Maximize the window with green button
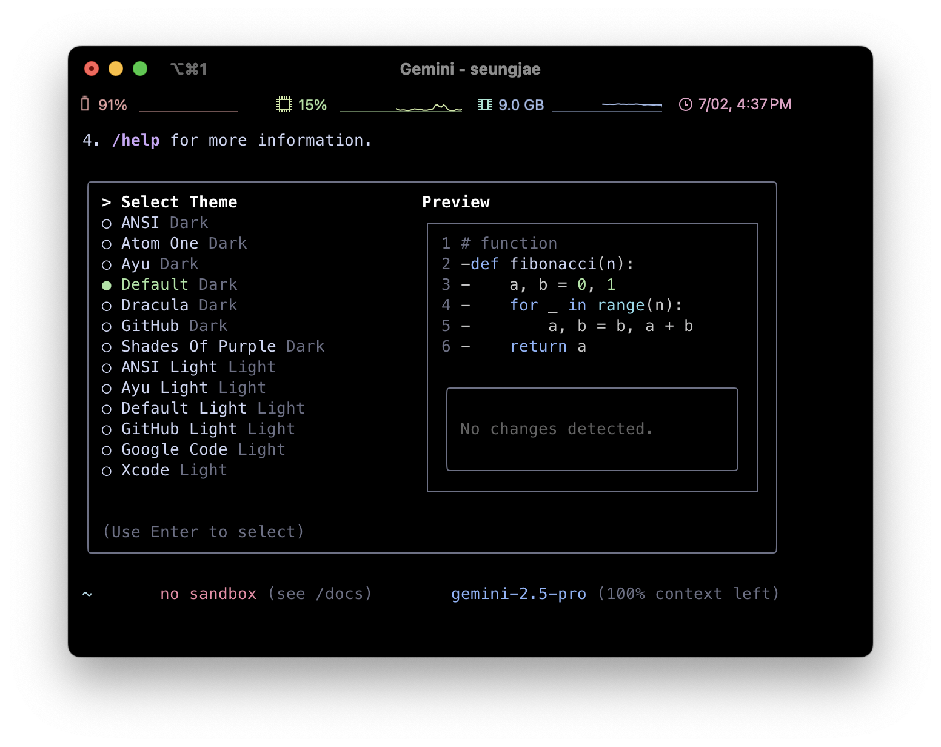 click(140, 69)
